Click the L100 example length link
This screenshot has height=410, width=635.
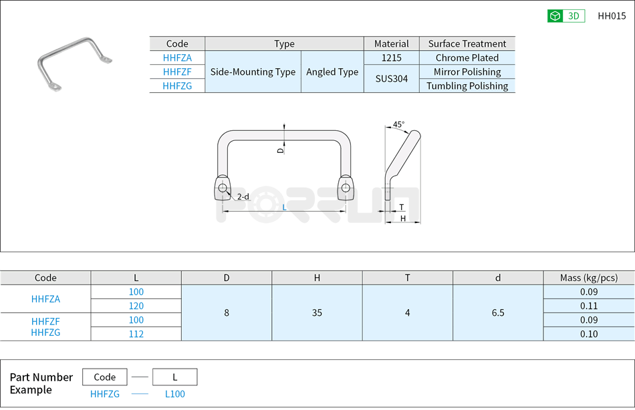coord(174,394)
